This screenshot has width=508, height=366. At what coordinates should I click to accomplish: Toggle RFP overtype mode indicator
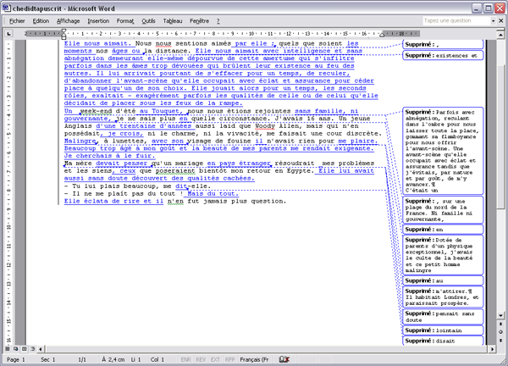(229, 359)
